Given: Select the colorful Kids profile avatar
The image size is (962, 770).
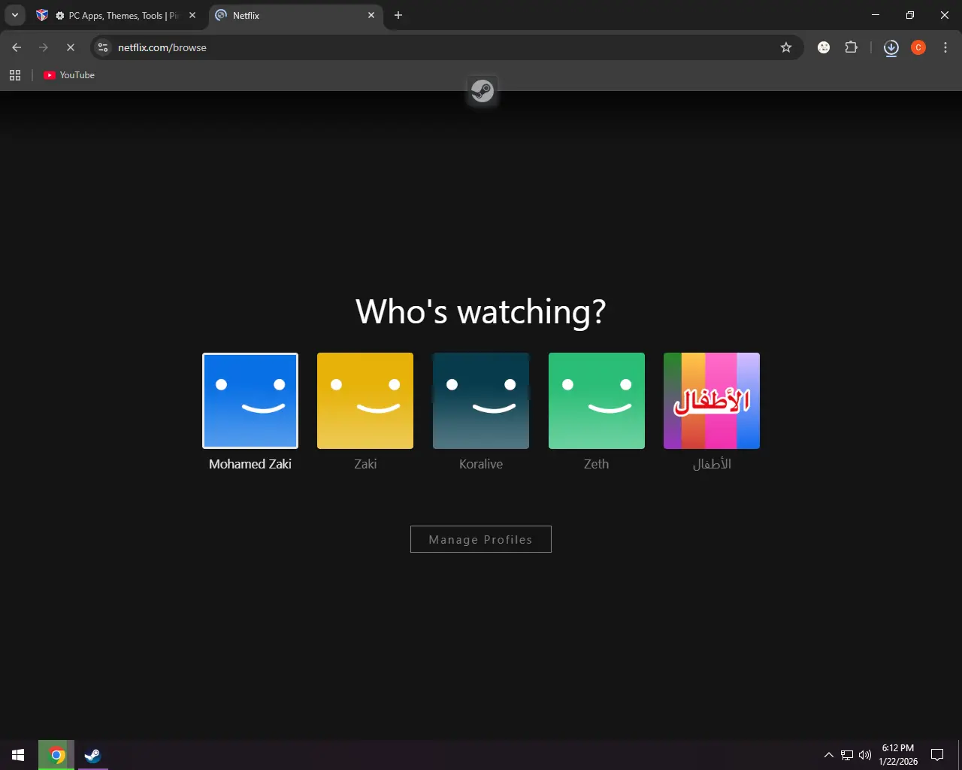Looking at the screenshot, I should tap(712, 401).
